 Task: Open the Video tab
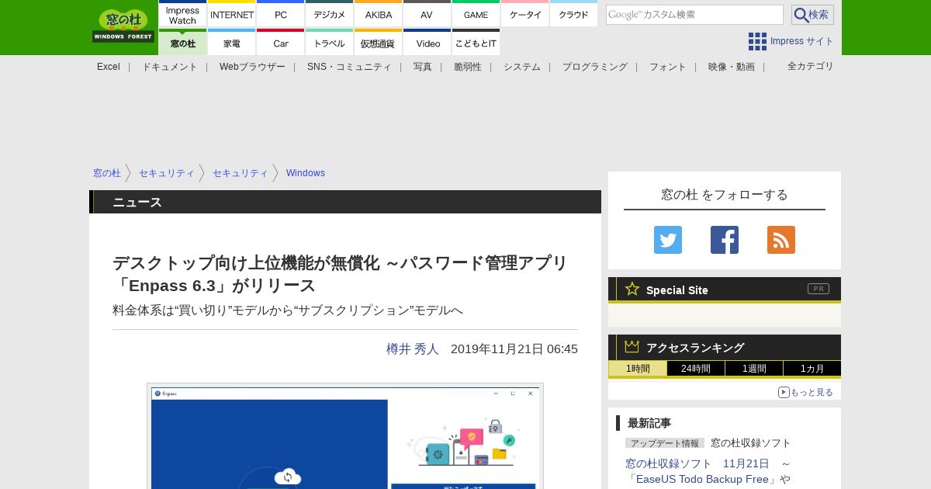(x=427, y=42)
